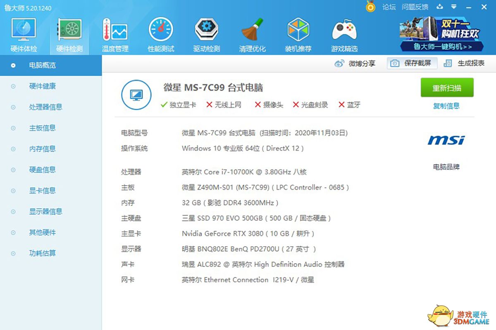This screenshot has height=330, width=496.
Task: Share the overview via 微博分享
Action: [355, 64]
